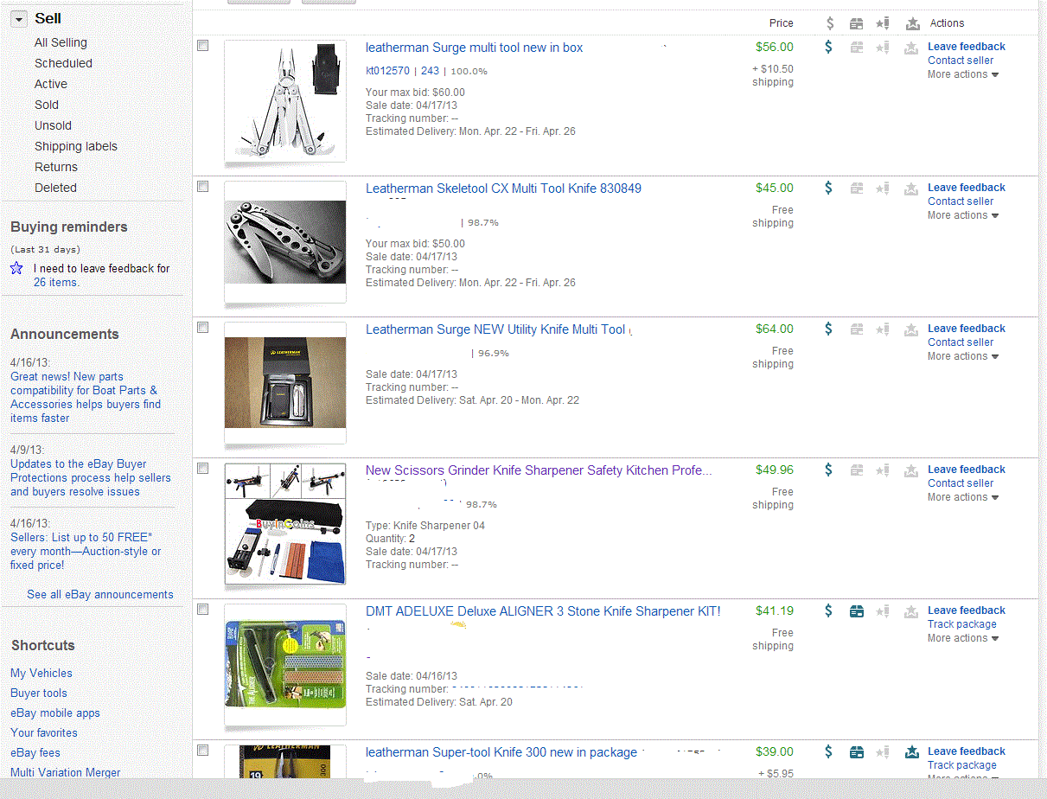Tick the checkbox for the $56.00 Leatherman Surge
1047x799 pixels.
pos(203,46)
